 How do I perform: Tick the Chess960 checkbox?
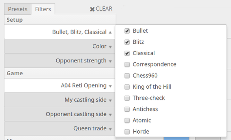point(127,76)
